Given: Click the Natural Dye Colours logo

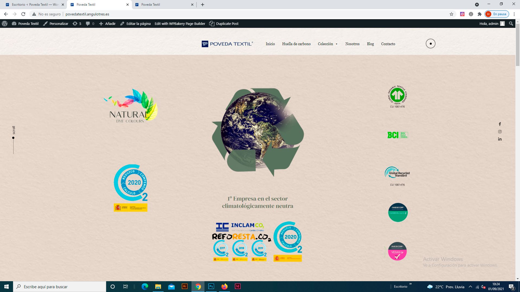Looking at the screenshot, I should (131, 106).
